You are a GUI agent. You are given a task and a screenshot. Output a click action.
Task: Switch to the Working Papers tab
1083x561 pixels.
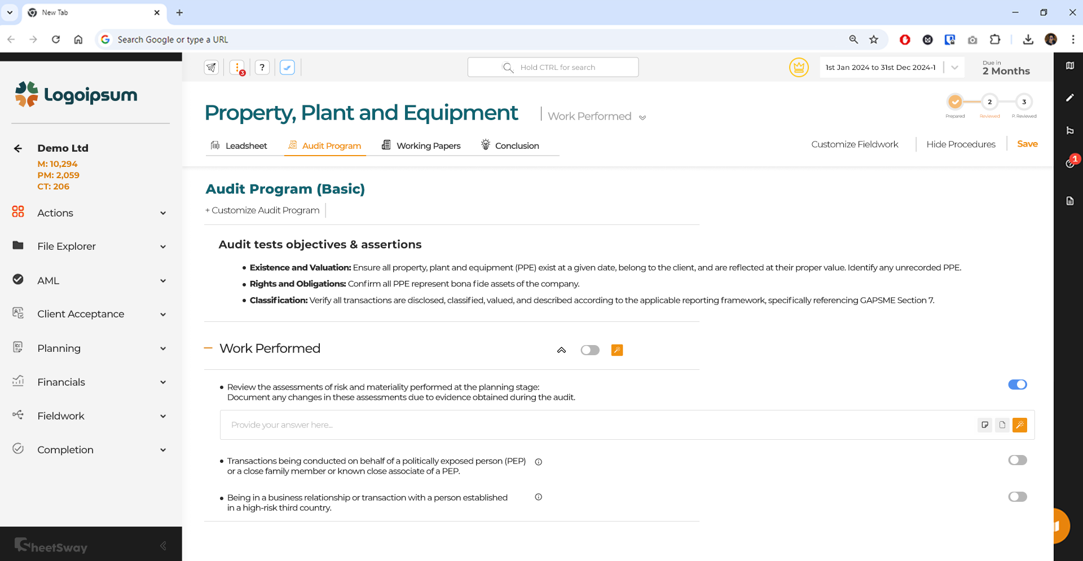428,145
